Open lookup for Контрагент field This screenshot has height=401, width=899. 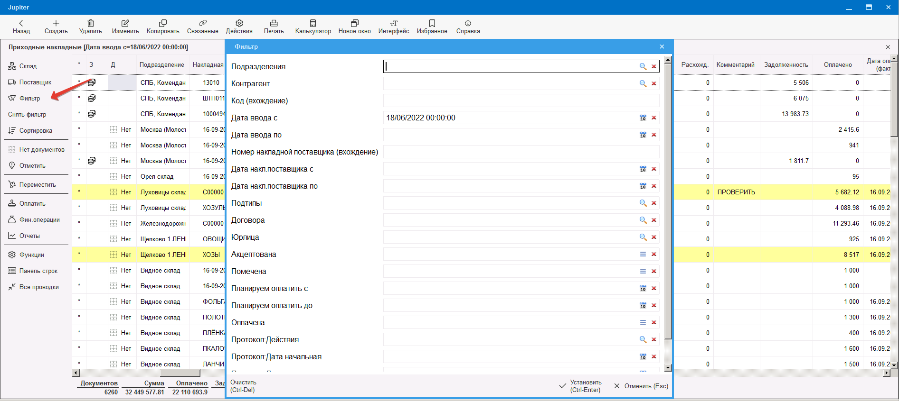click(643, 83)
